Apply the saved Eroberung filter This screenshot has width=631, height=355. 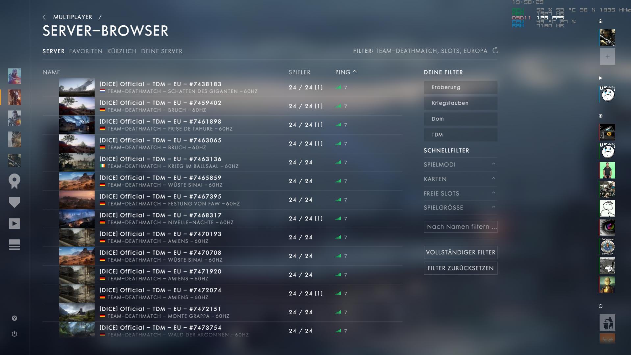coord(460,88)
